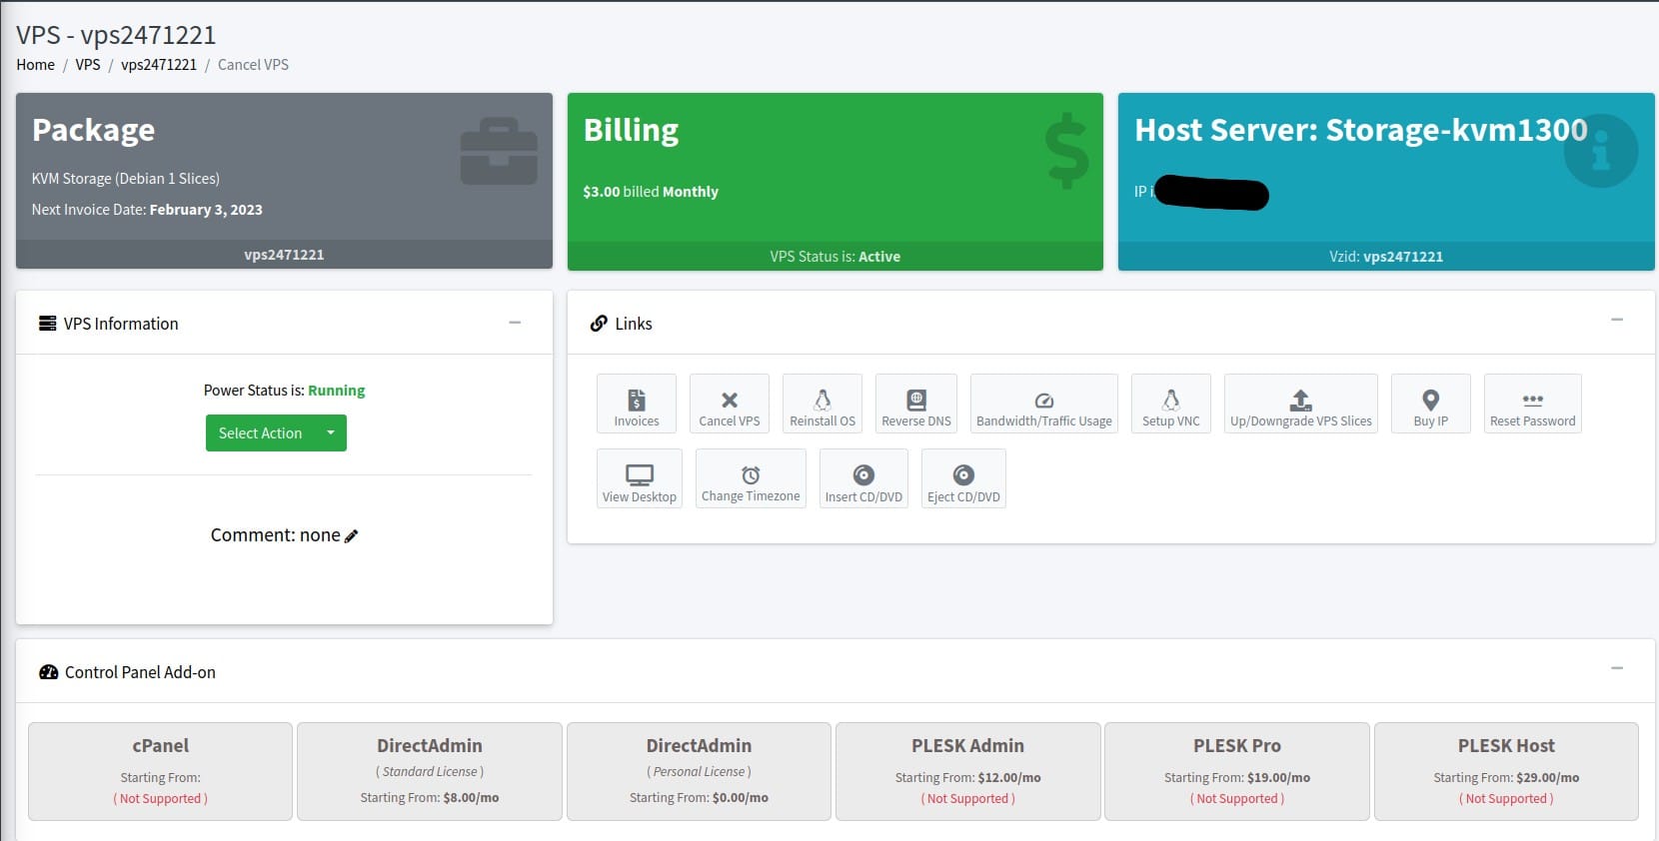Edit comment using the pencil icon
This screenshot has width=1659, height=841.
coord(351,536)
